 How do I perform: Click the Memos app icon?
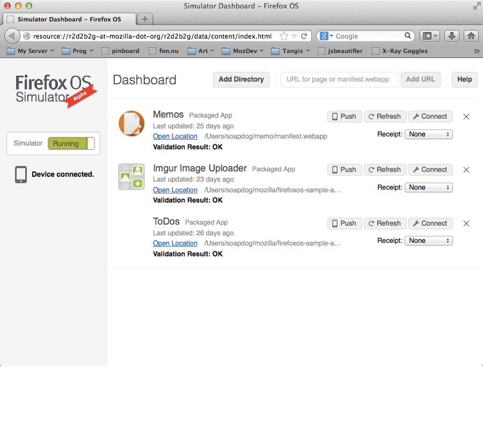click(x=131, y=123)
